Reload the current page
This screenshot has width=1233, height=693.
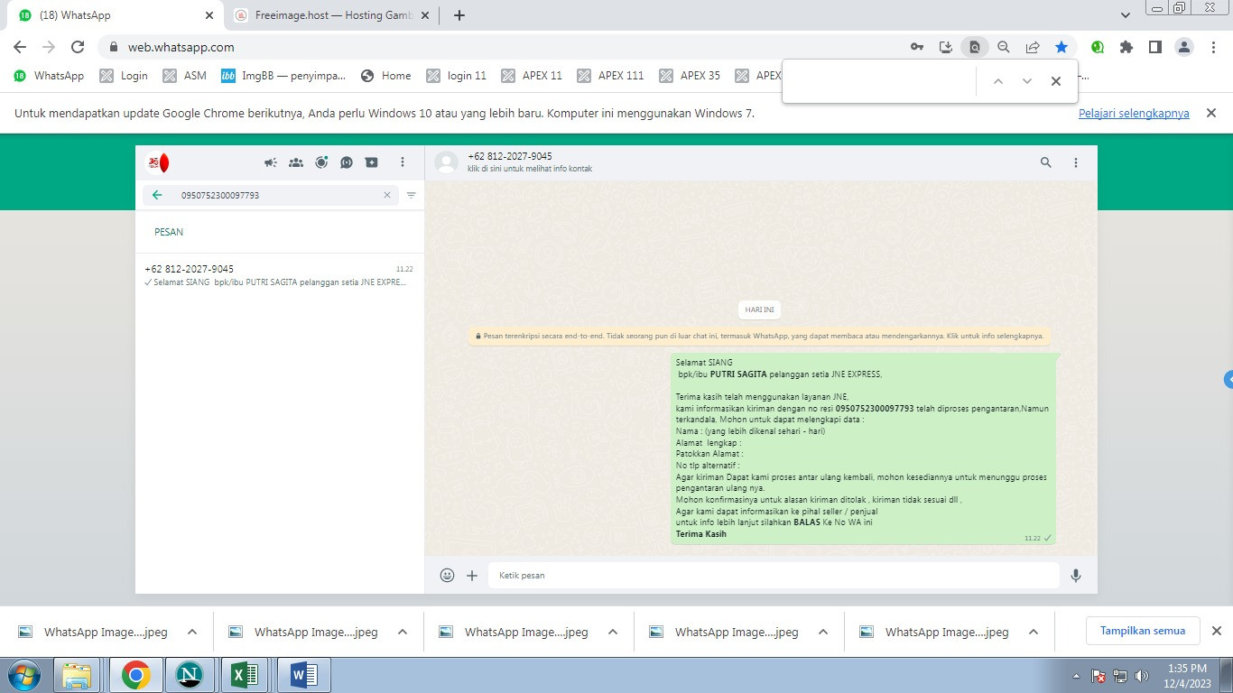pyautogui.click(x=78, y=47)
